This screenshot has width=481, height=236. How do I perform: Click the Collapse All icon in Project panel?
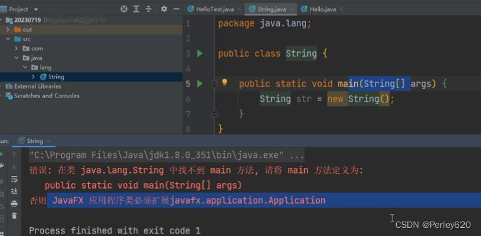pos(149,9)
